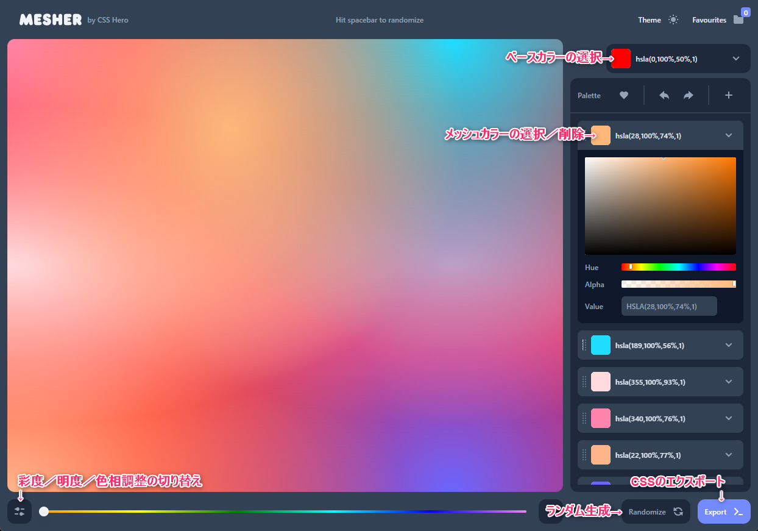The height and width of the screenshot is (531, 758).
Task: Click the adjustment sliders mode icon
Action: click(x=19, y=511)
